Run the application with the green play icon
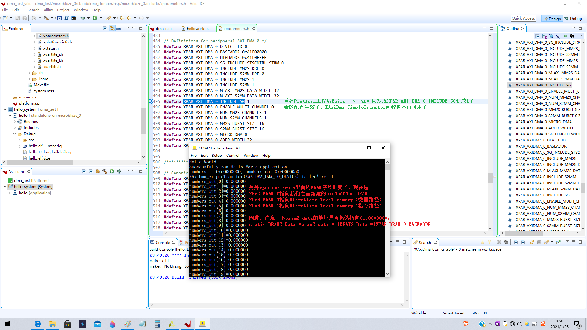The width and height of the screenshot is (587, 330). (95, 18)
